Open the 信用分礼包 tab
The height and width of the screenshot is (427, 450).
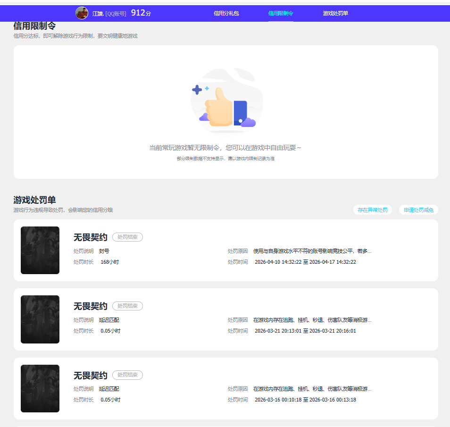(x=226, y=13)
